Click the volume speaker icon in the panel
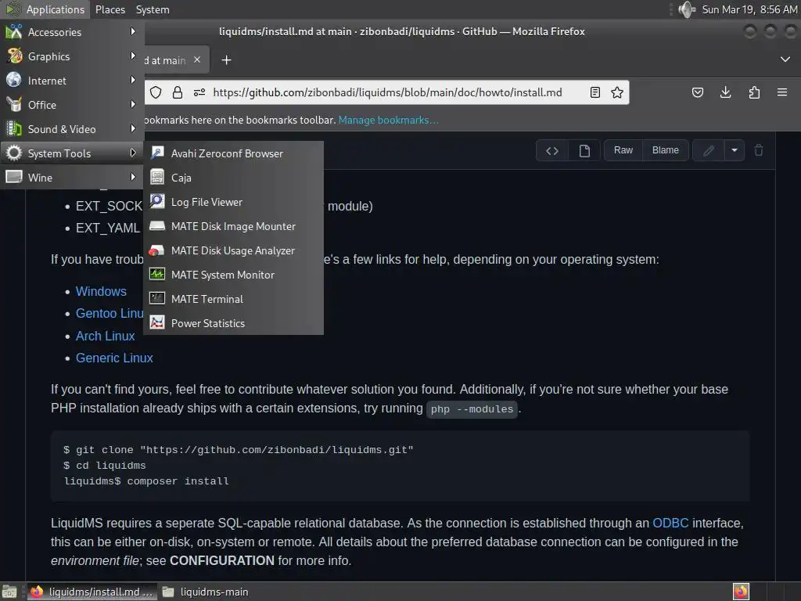Image resolution: width=801 pixels, height=601 pixels. (x=687, y=9)
